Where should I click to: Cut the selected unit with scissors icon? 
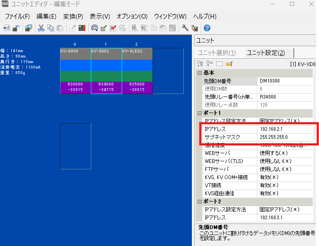41,28
